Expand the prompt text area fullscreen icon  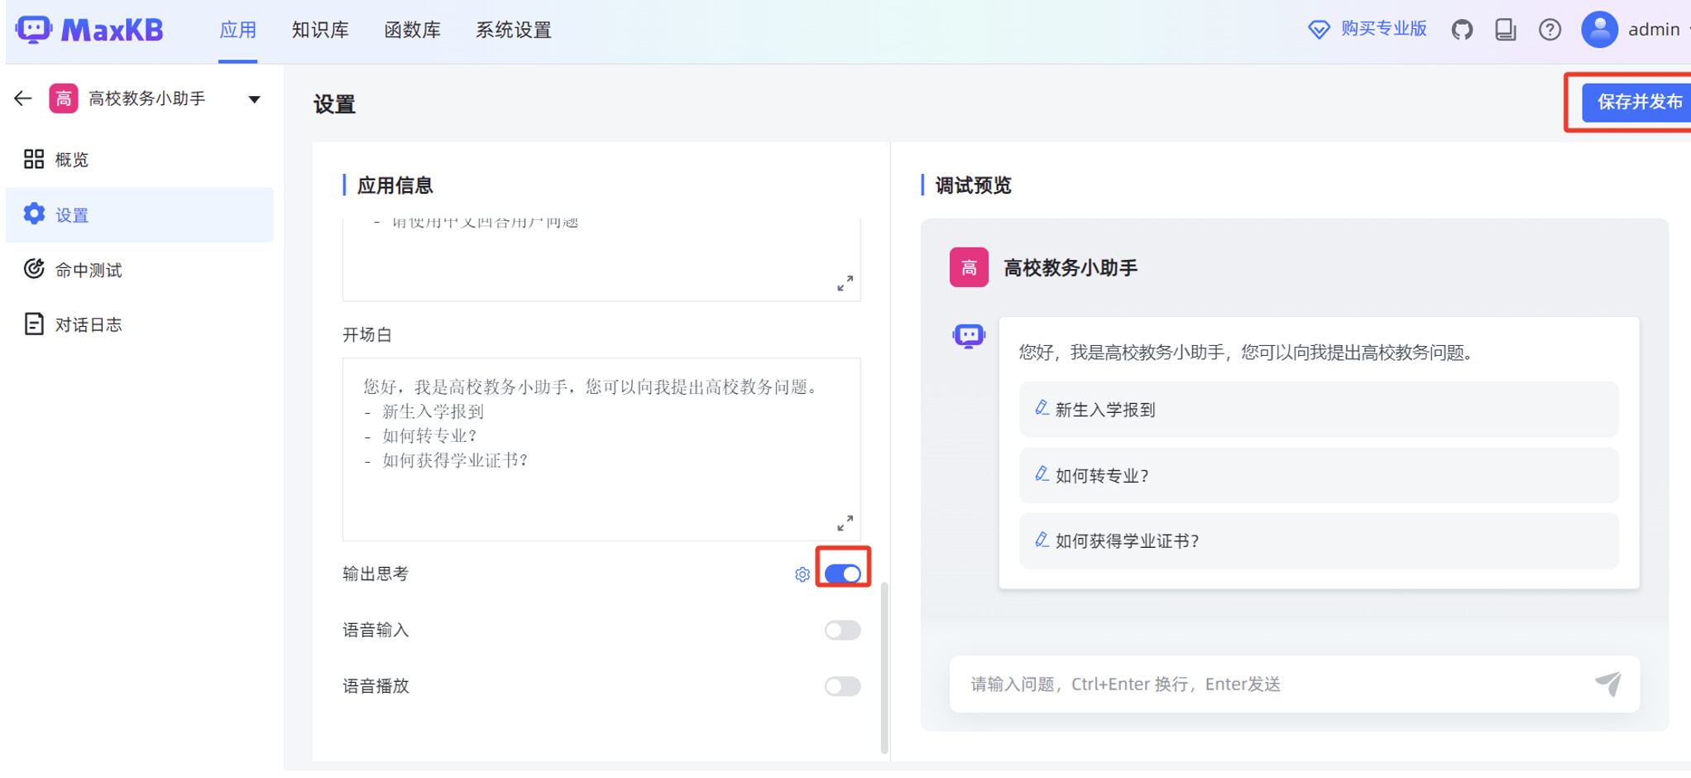[x=845, y=283]
